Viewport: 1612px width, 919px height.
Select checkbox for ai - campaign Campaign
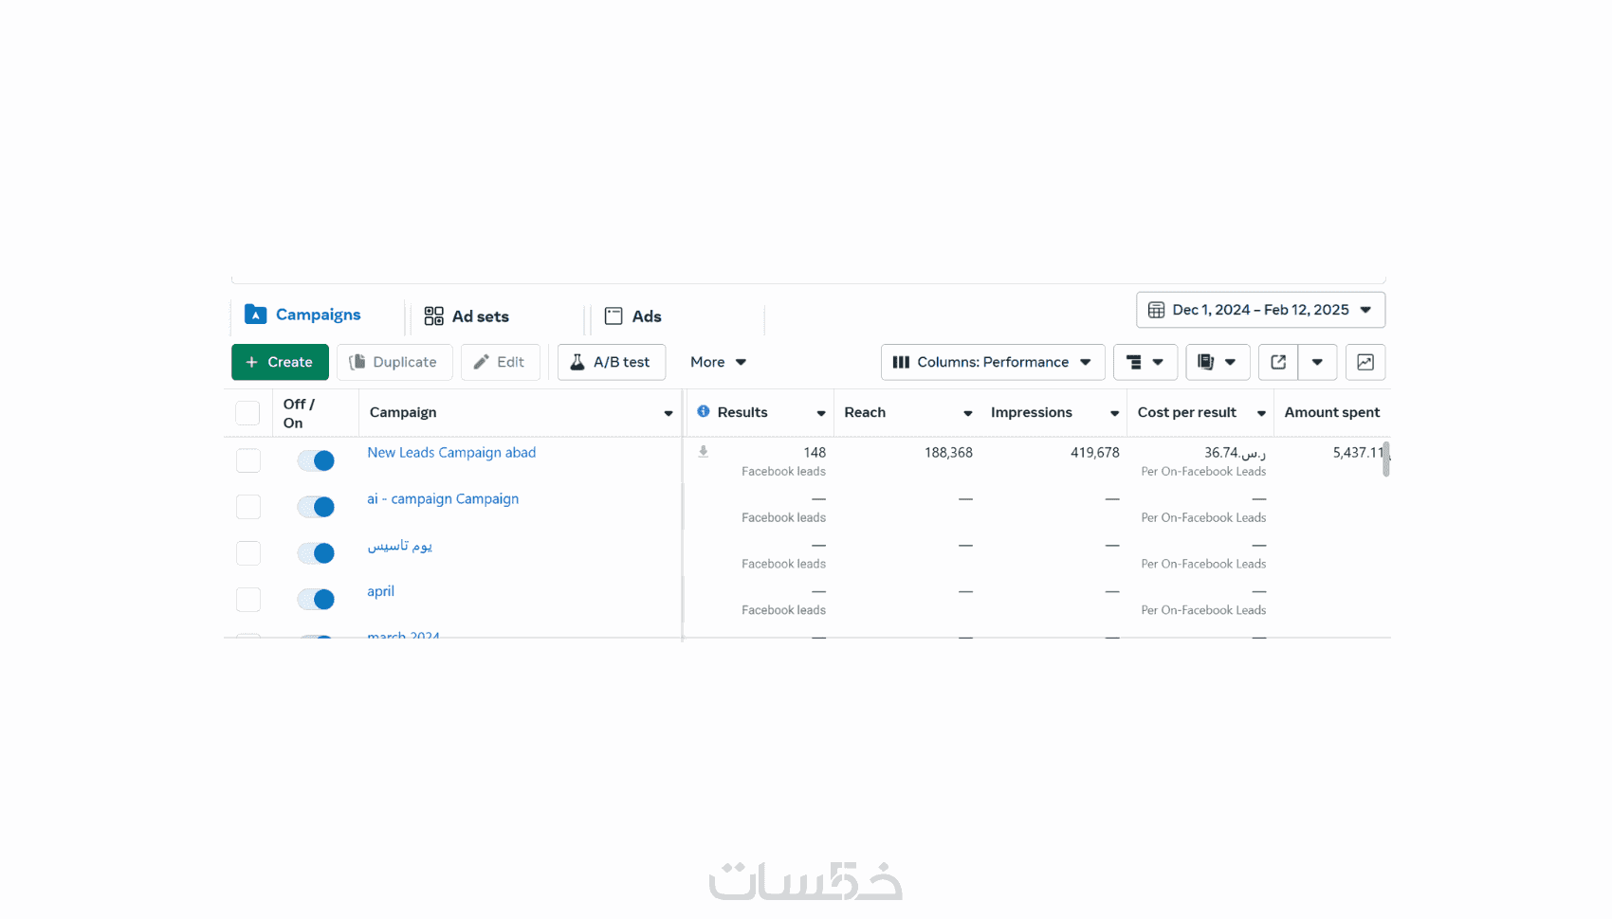tap(247, 507)
